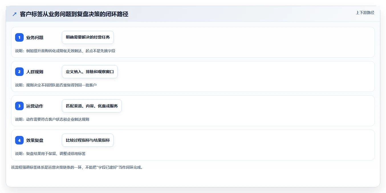Click the 运营动作 step title

35,106
